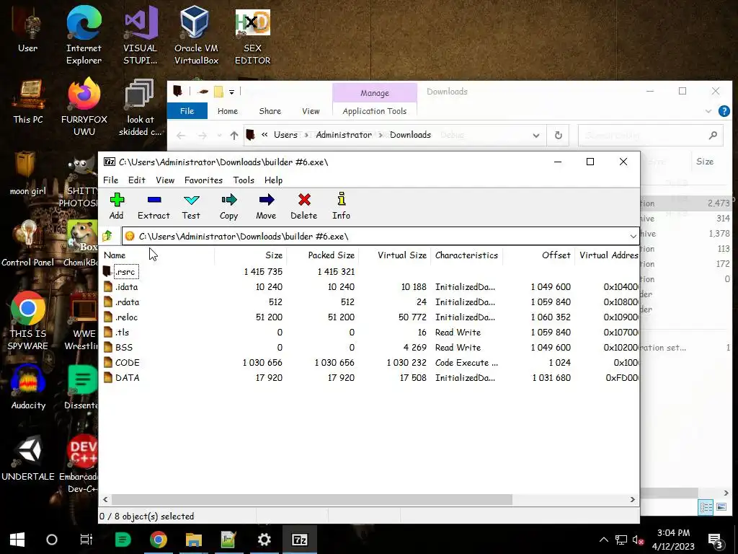The image size is (738, 554).
Task: Select the DATA section entry
Action: pyautogui.click(x=127, y=377)
